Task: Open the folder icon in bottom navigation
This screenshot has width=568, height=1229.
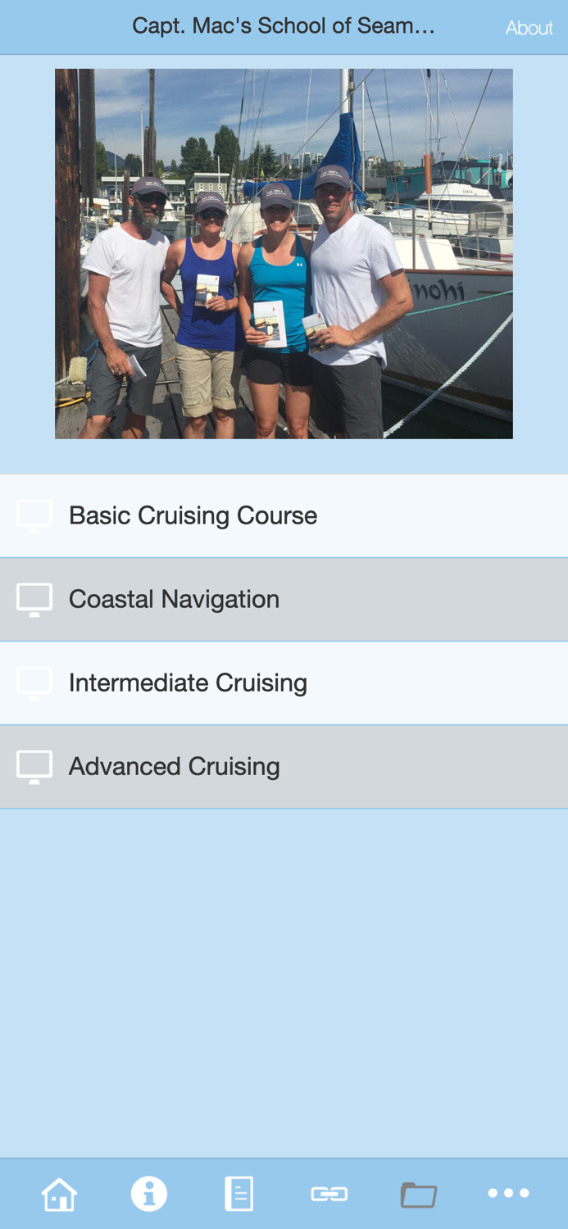Action: pyautogui.click(x=420, y=1193)
